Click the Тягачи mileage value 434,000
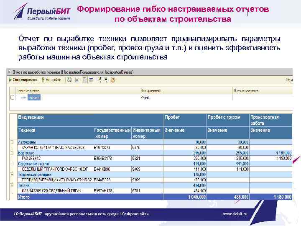Image resolution: width=301 pixels, height=226 pixels. point(199,185)
